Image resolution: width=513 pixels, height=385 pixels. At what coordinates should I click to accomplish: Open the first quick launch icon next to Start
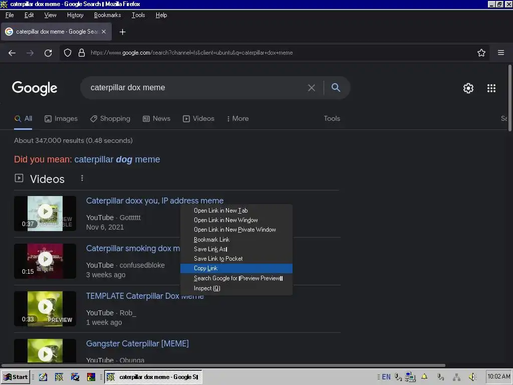click(x=43, y=377)
